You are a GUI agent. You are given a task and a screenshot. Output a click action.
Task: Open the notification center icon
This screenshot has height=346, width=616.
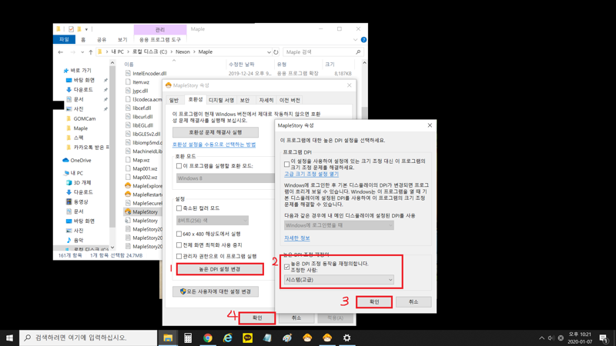pyautogui.click(x=604, y=338)
